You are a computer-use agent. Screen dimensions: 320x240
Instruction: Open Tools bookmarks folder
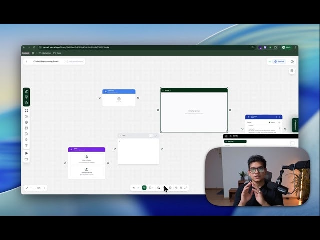click(x=57, y=53)
